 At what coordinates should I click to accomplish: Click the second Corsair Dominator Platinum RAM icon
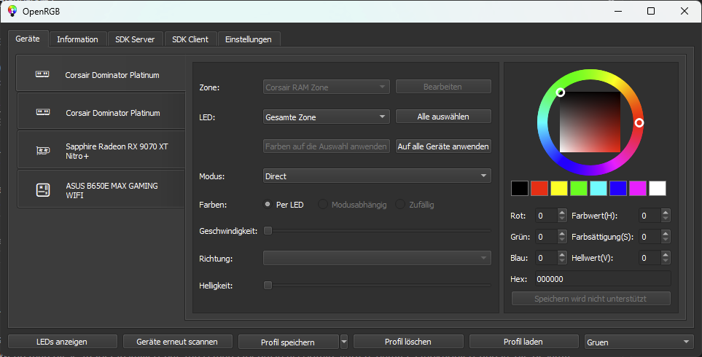[x=43, y=112]
